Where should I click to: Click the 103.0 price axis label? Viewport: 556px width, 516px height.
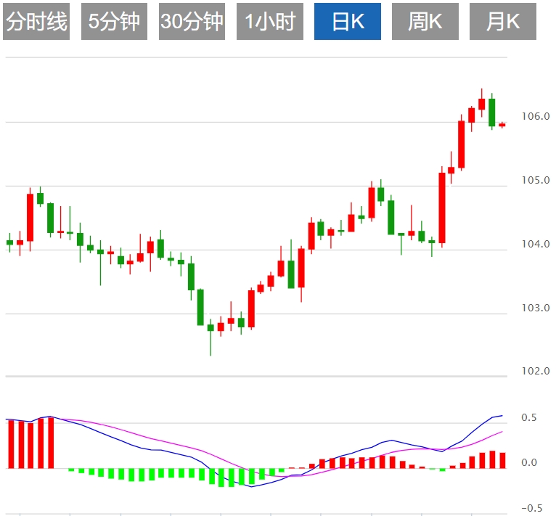(x=536, y=308)
